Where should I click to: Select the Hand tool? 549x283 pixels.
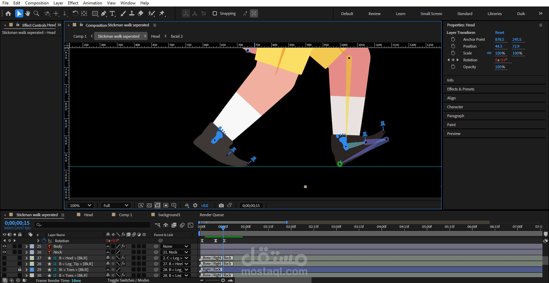(x=28, y=13)
